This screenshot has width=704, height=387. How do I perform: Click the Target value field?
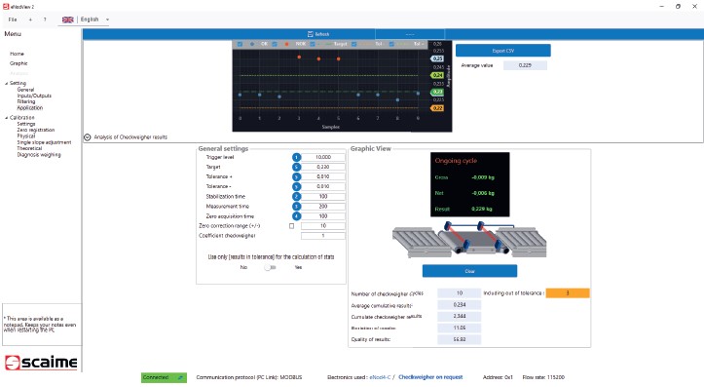pos(323,167)
